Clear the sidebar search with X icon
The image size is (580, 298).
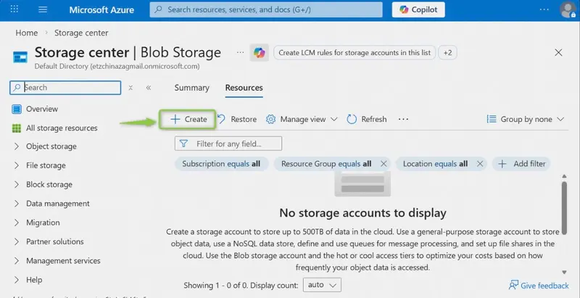click(130, 88)
